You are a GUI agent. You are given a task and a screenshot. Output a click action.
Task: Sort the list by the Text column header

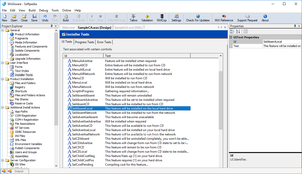(147, 56)
